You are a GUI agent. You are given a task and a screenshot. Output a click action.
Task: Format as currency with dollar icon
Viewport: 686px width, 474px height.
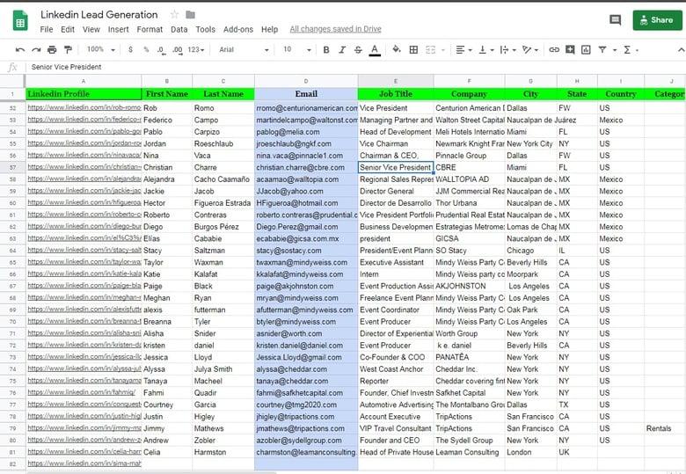click(x=130, y=50)
